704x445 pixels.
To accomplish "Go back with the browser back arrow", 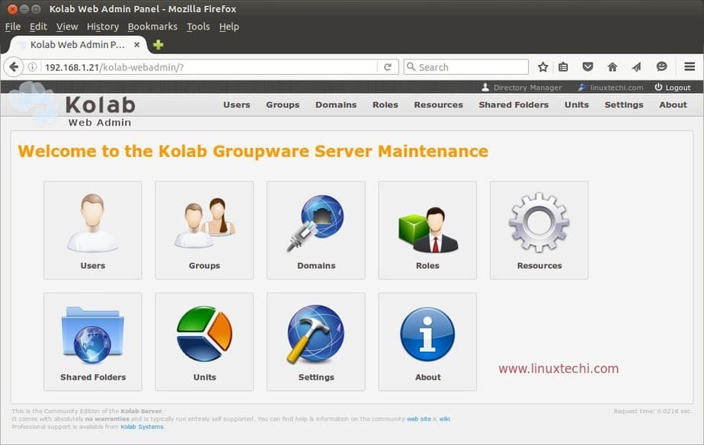I will point(14,67).
